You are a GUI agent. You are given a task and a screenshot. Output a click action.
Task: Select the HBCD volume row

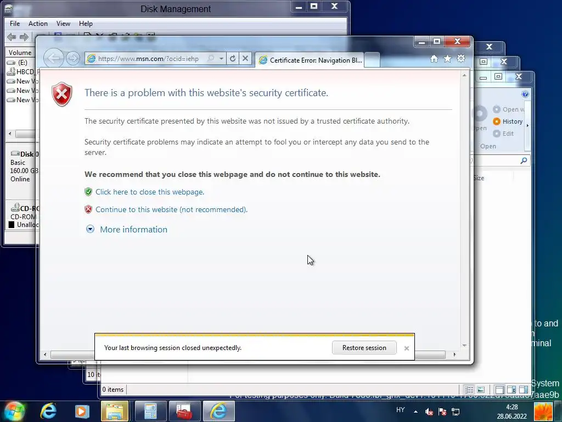(21, 72)
